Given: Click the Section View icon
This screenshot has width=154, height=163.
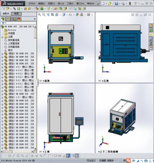Looking at the screenshot, I should [x=52, y=15].
